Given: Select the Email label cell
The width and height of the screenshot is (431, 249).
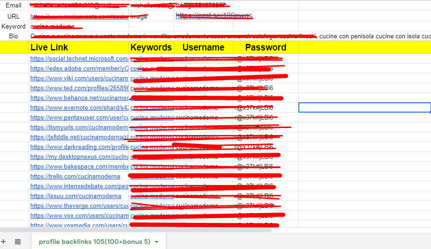Looking at the screenshot, I should [14, 5].
